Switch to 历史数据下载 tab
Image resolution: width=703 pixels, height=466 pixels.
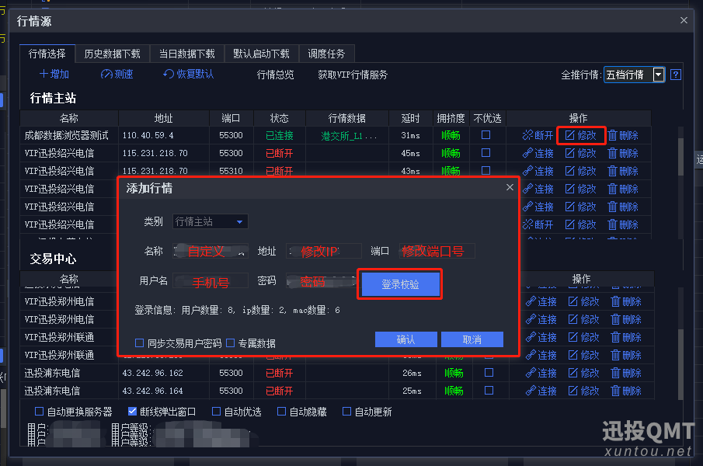tap(112, 54)
